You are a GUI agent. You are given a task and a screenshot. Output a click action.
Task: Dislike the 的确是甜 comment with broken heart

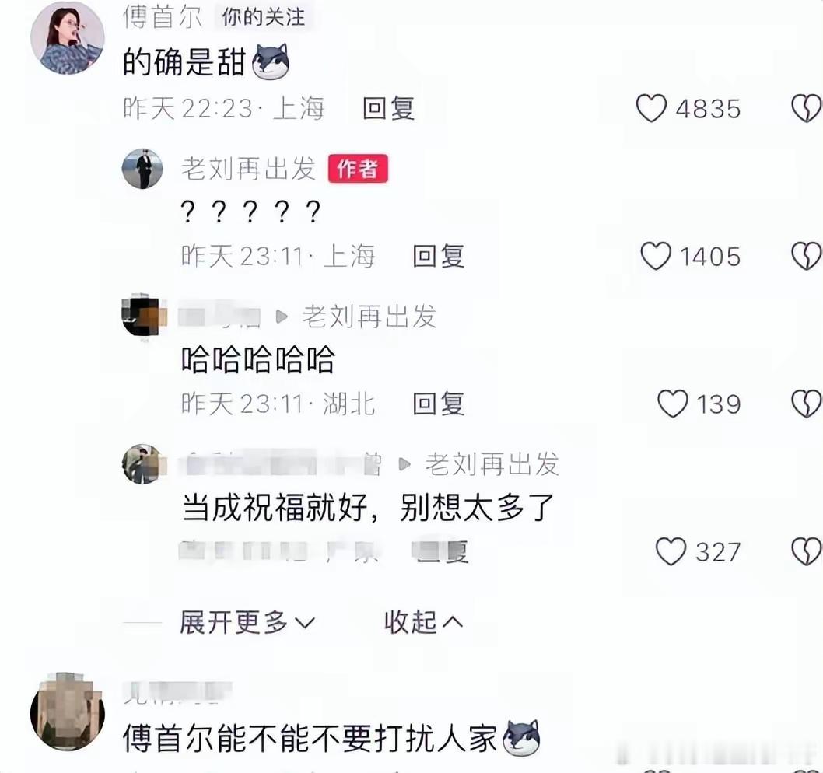(x=806, y=108)
